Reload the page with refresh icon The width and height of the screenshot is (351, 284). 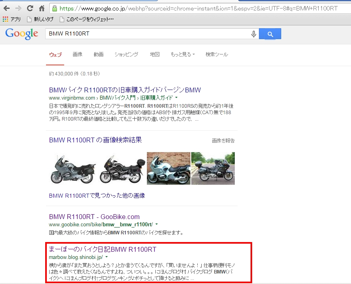(30, 8)
